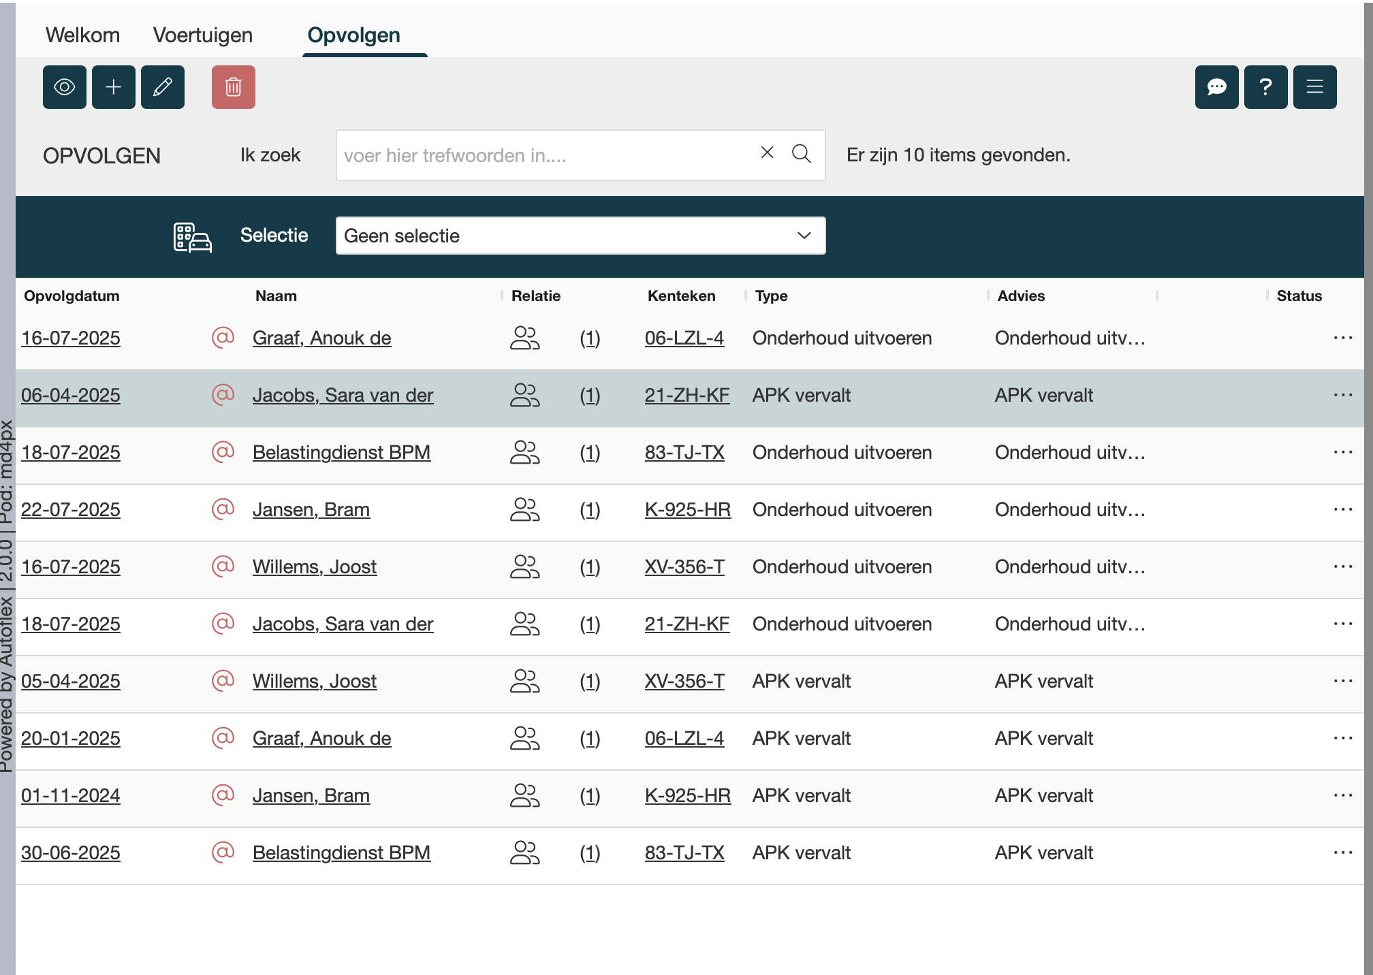Click the pencil edit button

click(163, 87)
